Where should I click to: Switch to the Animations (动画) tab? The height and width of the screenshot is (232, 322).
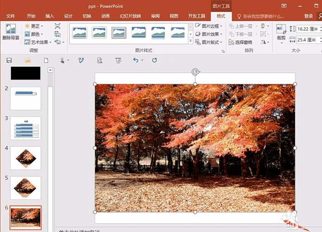tap(105, 16)
